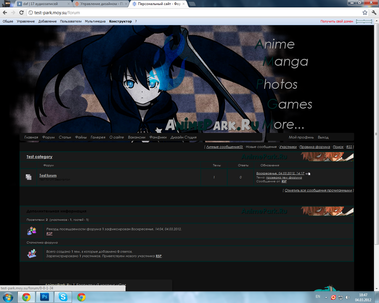Open the Участники list
The height and width of the screenshot is (303, 379).
point(288,147)
